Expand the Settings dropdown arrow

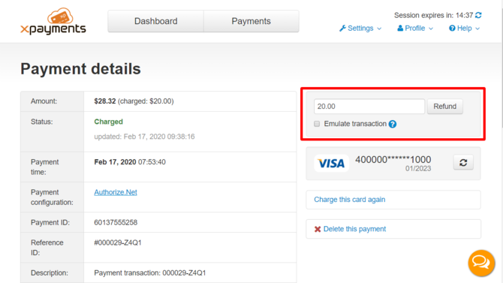coord(379,29)
